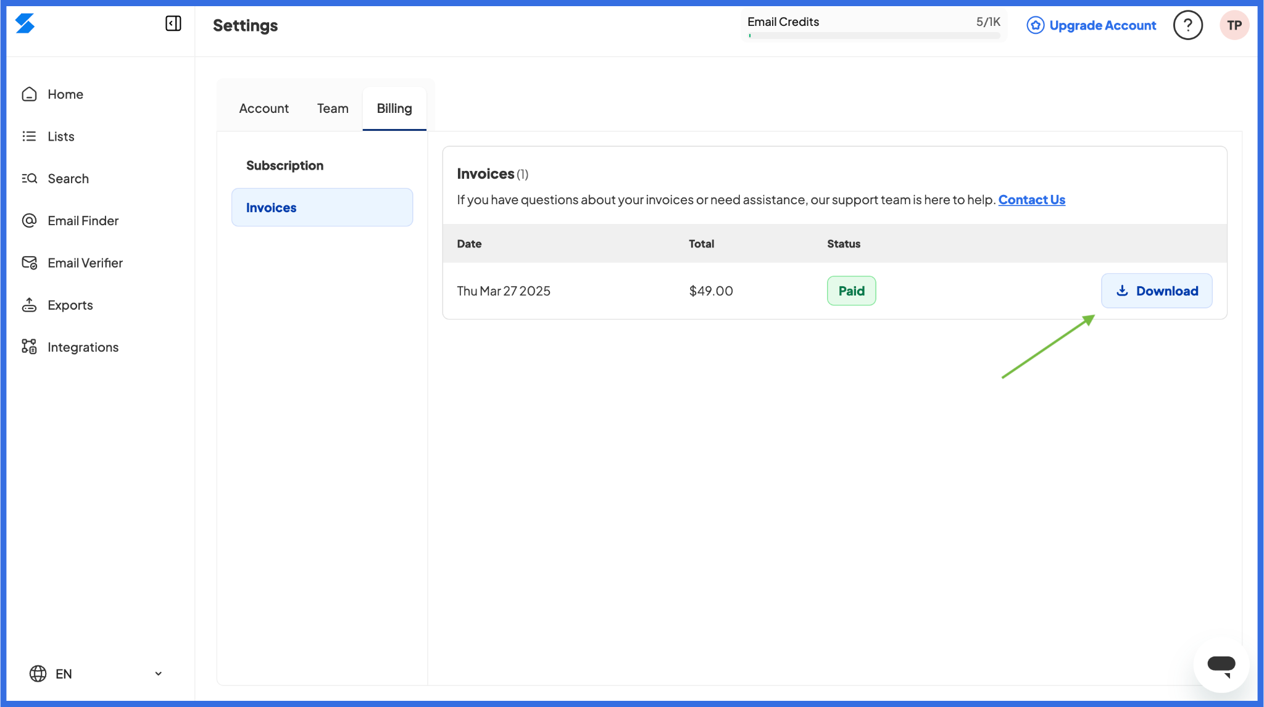Click Upgrade Account link

tap(1091, 25)
